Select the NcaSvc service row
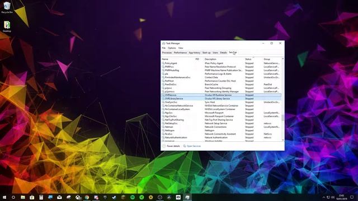358x201 pixels. coord(222,134)
